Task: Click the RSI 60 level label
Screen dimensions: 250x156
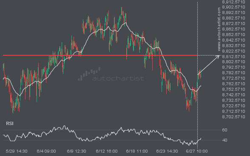Action: point(224,130)
